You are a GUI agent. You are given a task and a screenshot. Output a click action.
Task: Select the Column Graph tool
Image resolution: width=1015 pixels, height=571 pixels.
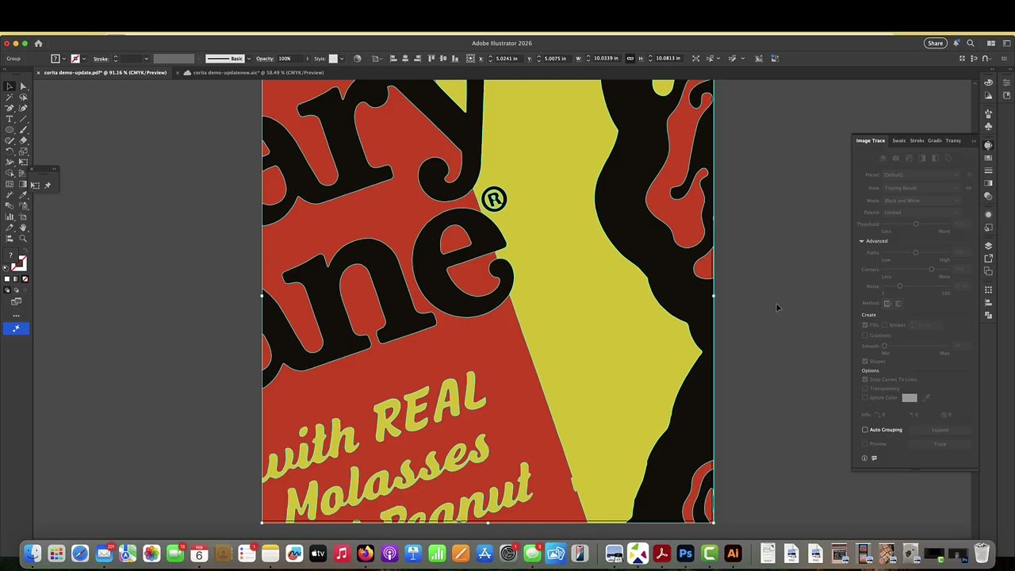10,217
